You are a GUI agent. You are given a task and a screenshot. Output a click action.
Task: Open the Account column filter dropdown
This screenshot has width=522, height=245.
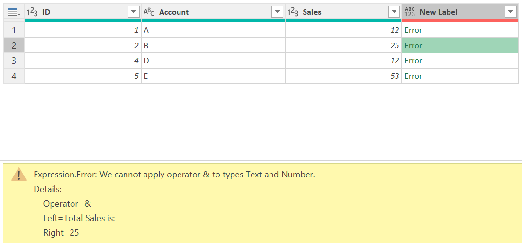(x=277, y=12)
